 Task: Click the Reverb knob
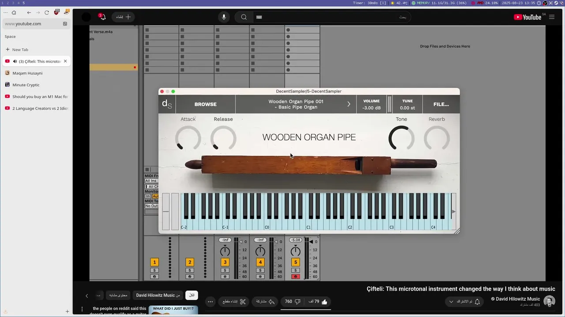[x=437, y=138]
